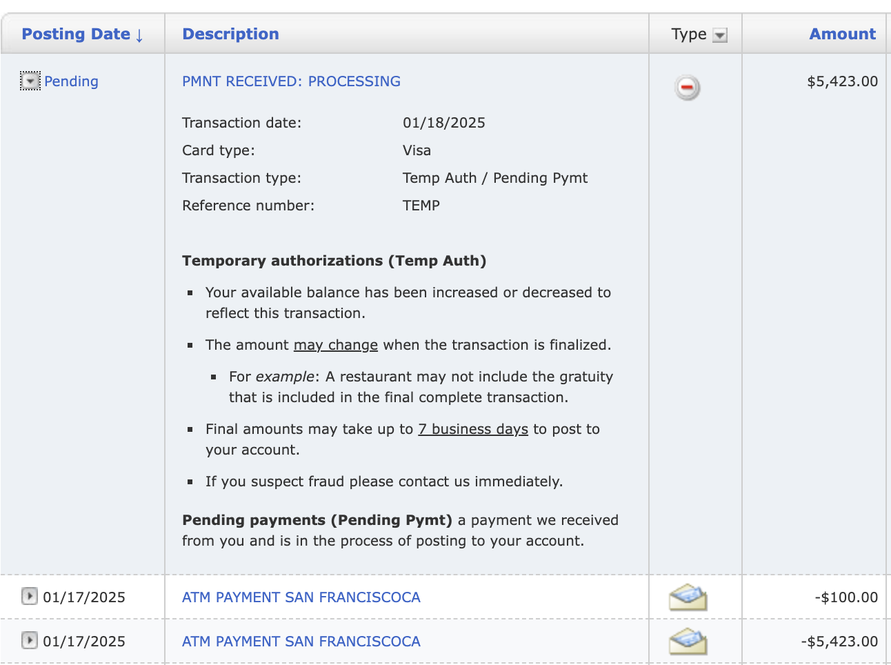
Task: Expand the 01/17/2025 -$5,423.00 transaction row
Action: coord(28,641)
